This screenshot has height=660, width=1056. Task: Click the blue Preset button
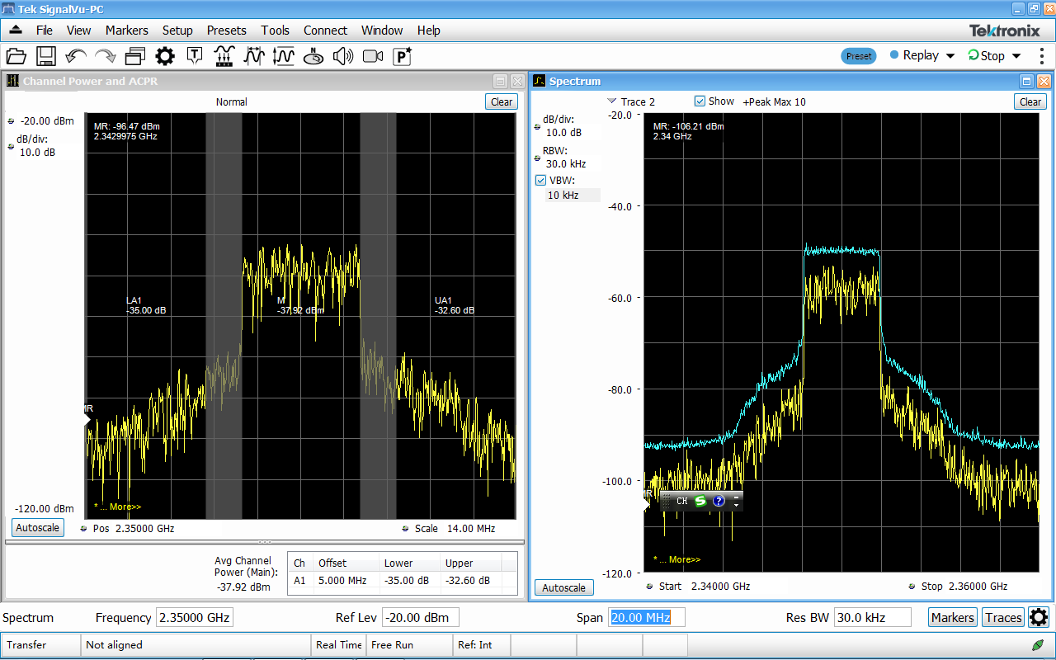point(859,56)
